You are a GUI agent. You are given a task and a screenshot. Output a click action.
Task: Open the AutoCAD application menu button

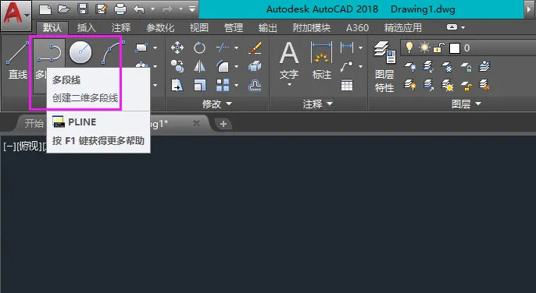16,16
